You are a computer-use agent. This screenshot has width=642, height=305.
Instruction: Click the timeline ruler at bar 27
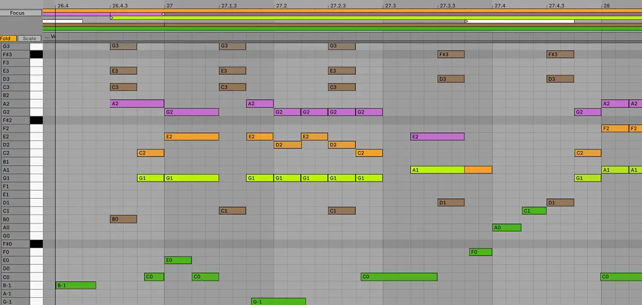(x=164, y=6)
